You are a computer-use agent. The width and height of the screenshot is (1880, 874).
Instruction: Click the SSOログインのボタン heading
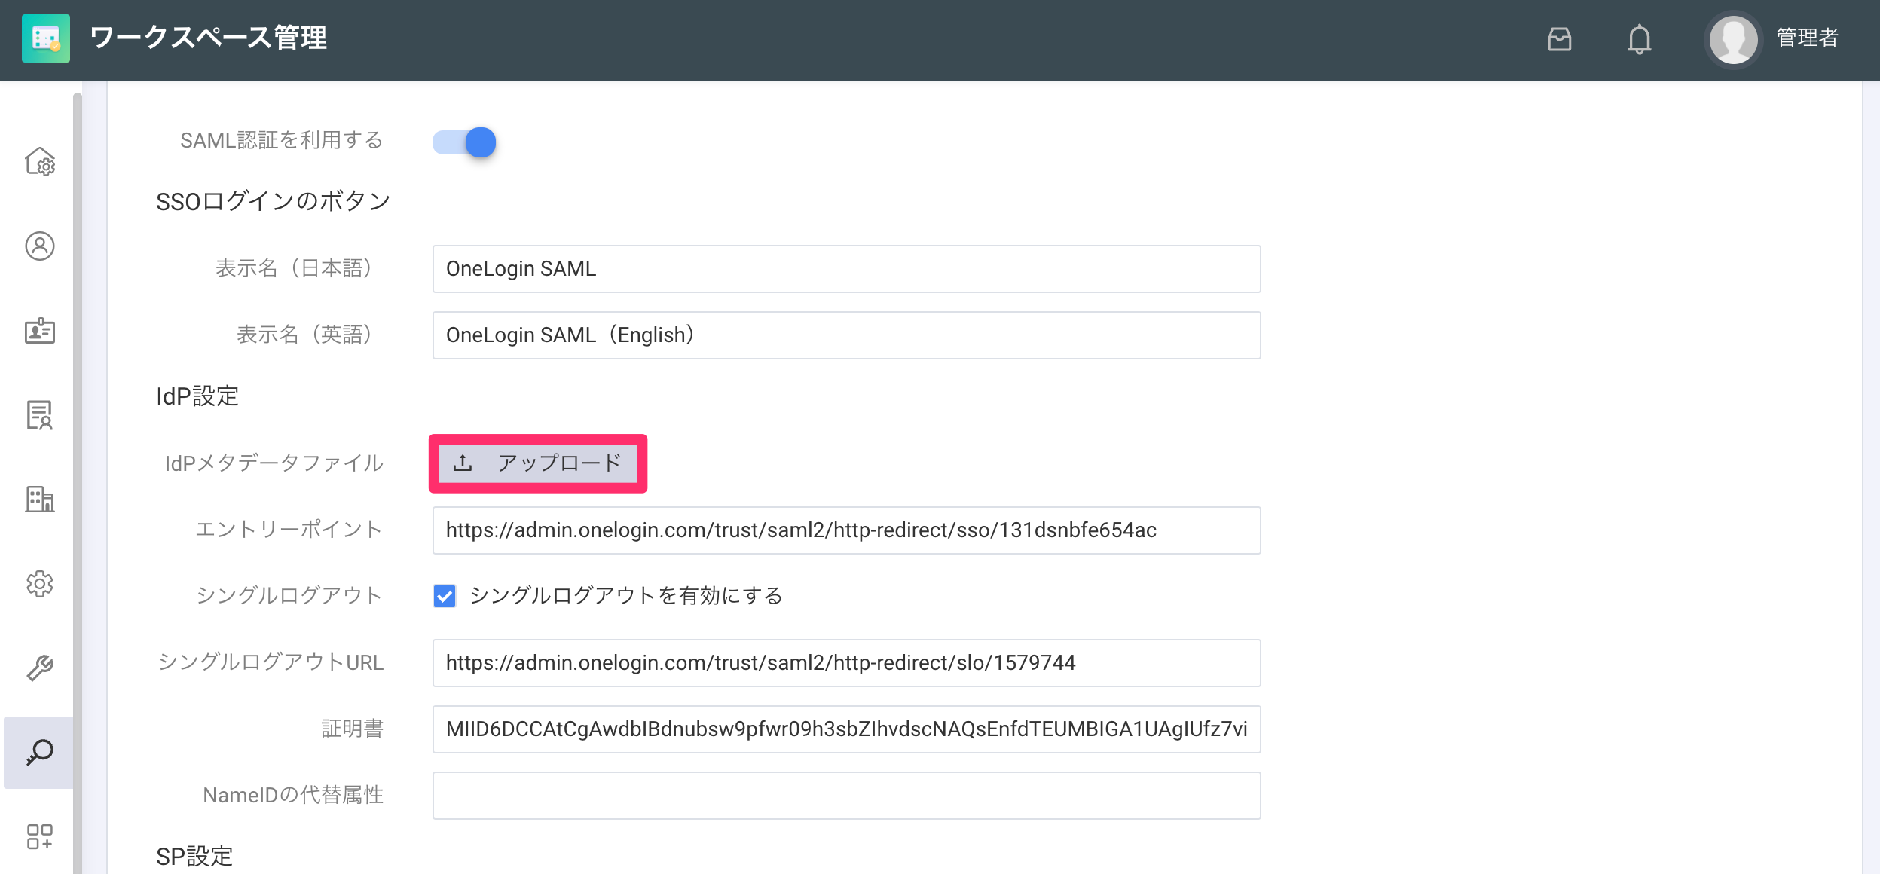tap(273, 201)
